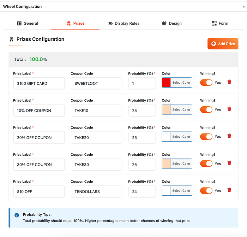The height and width of the screenshot is (237, 247).
Task: Click the ribbon icon beside Prizes Configuration heading
Action: tap(11, 39)
